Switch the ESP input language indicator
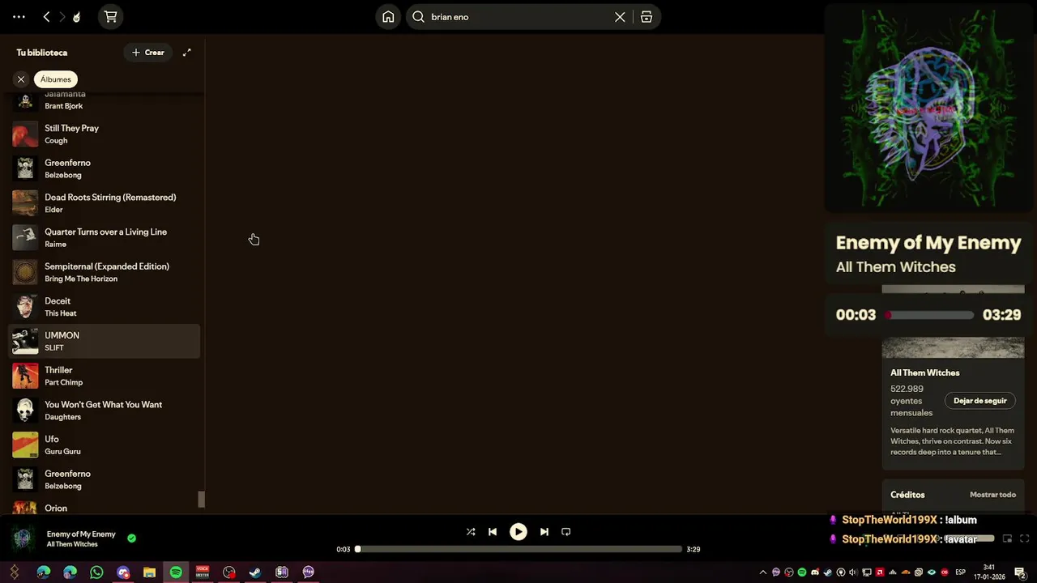 (x=961, y=572)
